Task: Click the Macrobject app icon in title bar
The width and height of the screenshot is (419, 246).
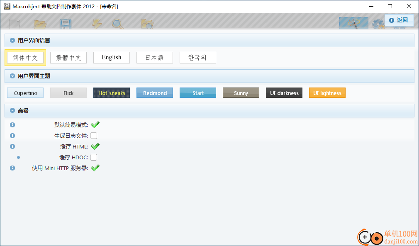Action: [7, 6]
